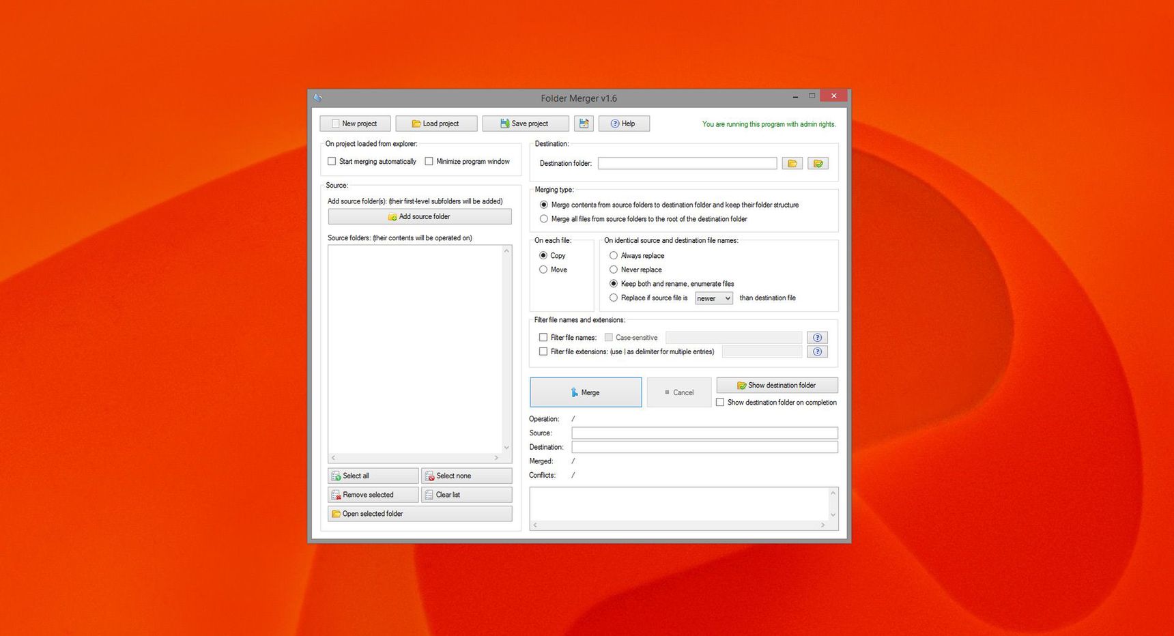Close the Folder Merger window
This screenshot has width=1174, height=636.
pos(833,96)
